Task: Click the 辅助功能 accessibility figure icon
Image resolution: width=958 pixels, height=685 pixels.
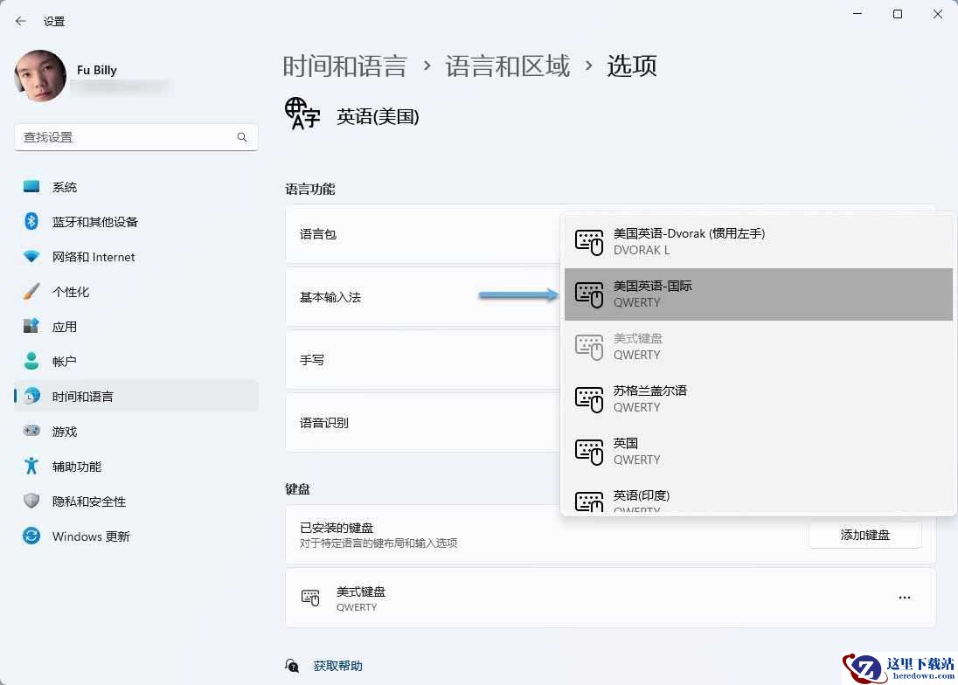Action: click(31, 466)
